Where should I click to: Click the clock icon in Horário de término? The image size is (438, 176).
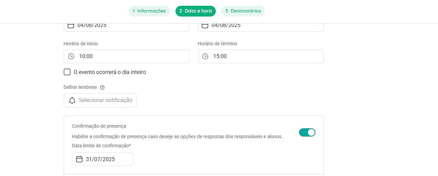coord(205,56)
